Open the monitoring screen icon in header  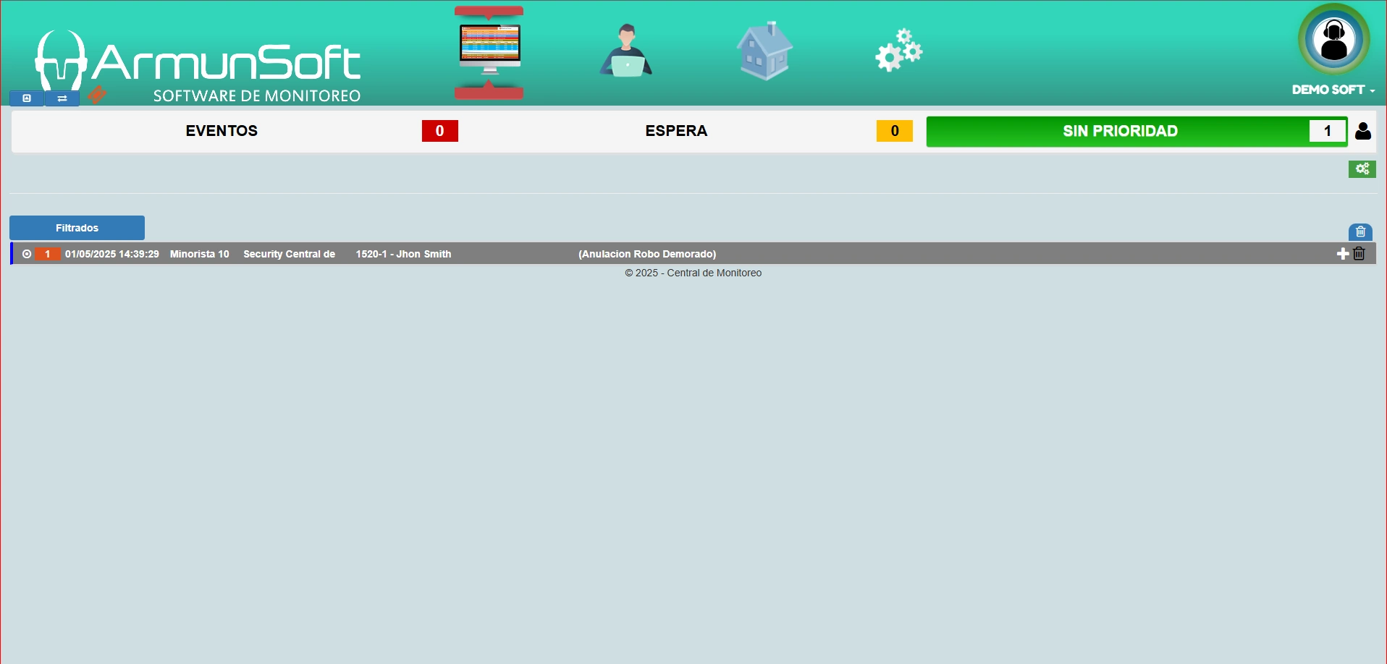489,49
